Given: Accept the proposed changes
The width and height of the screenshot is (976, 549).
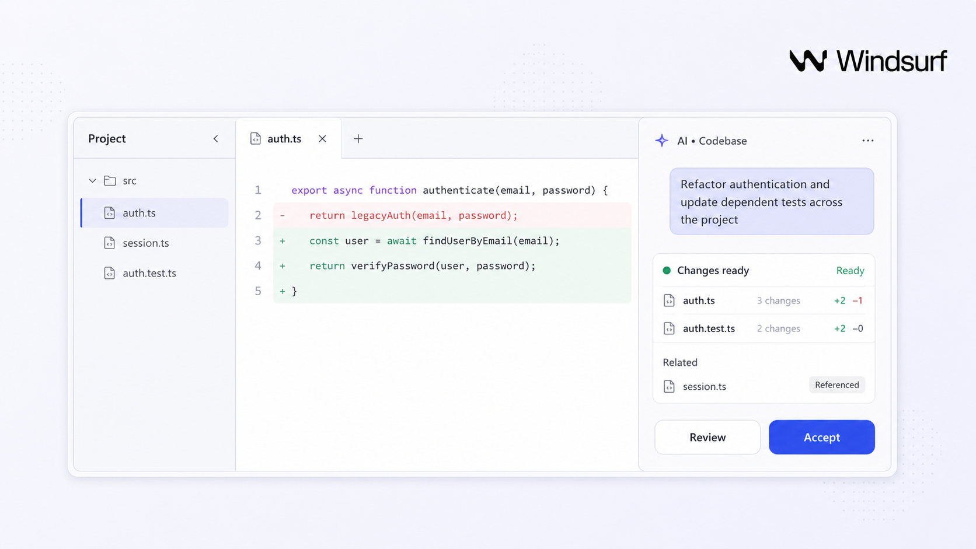Looking at the screenshot, I should click(821, 437).
